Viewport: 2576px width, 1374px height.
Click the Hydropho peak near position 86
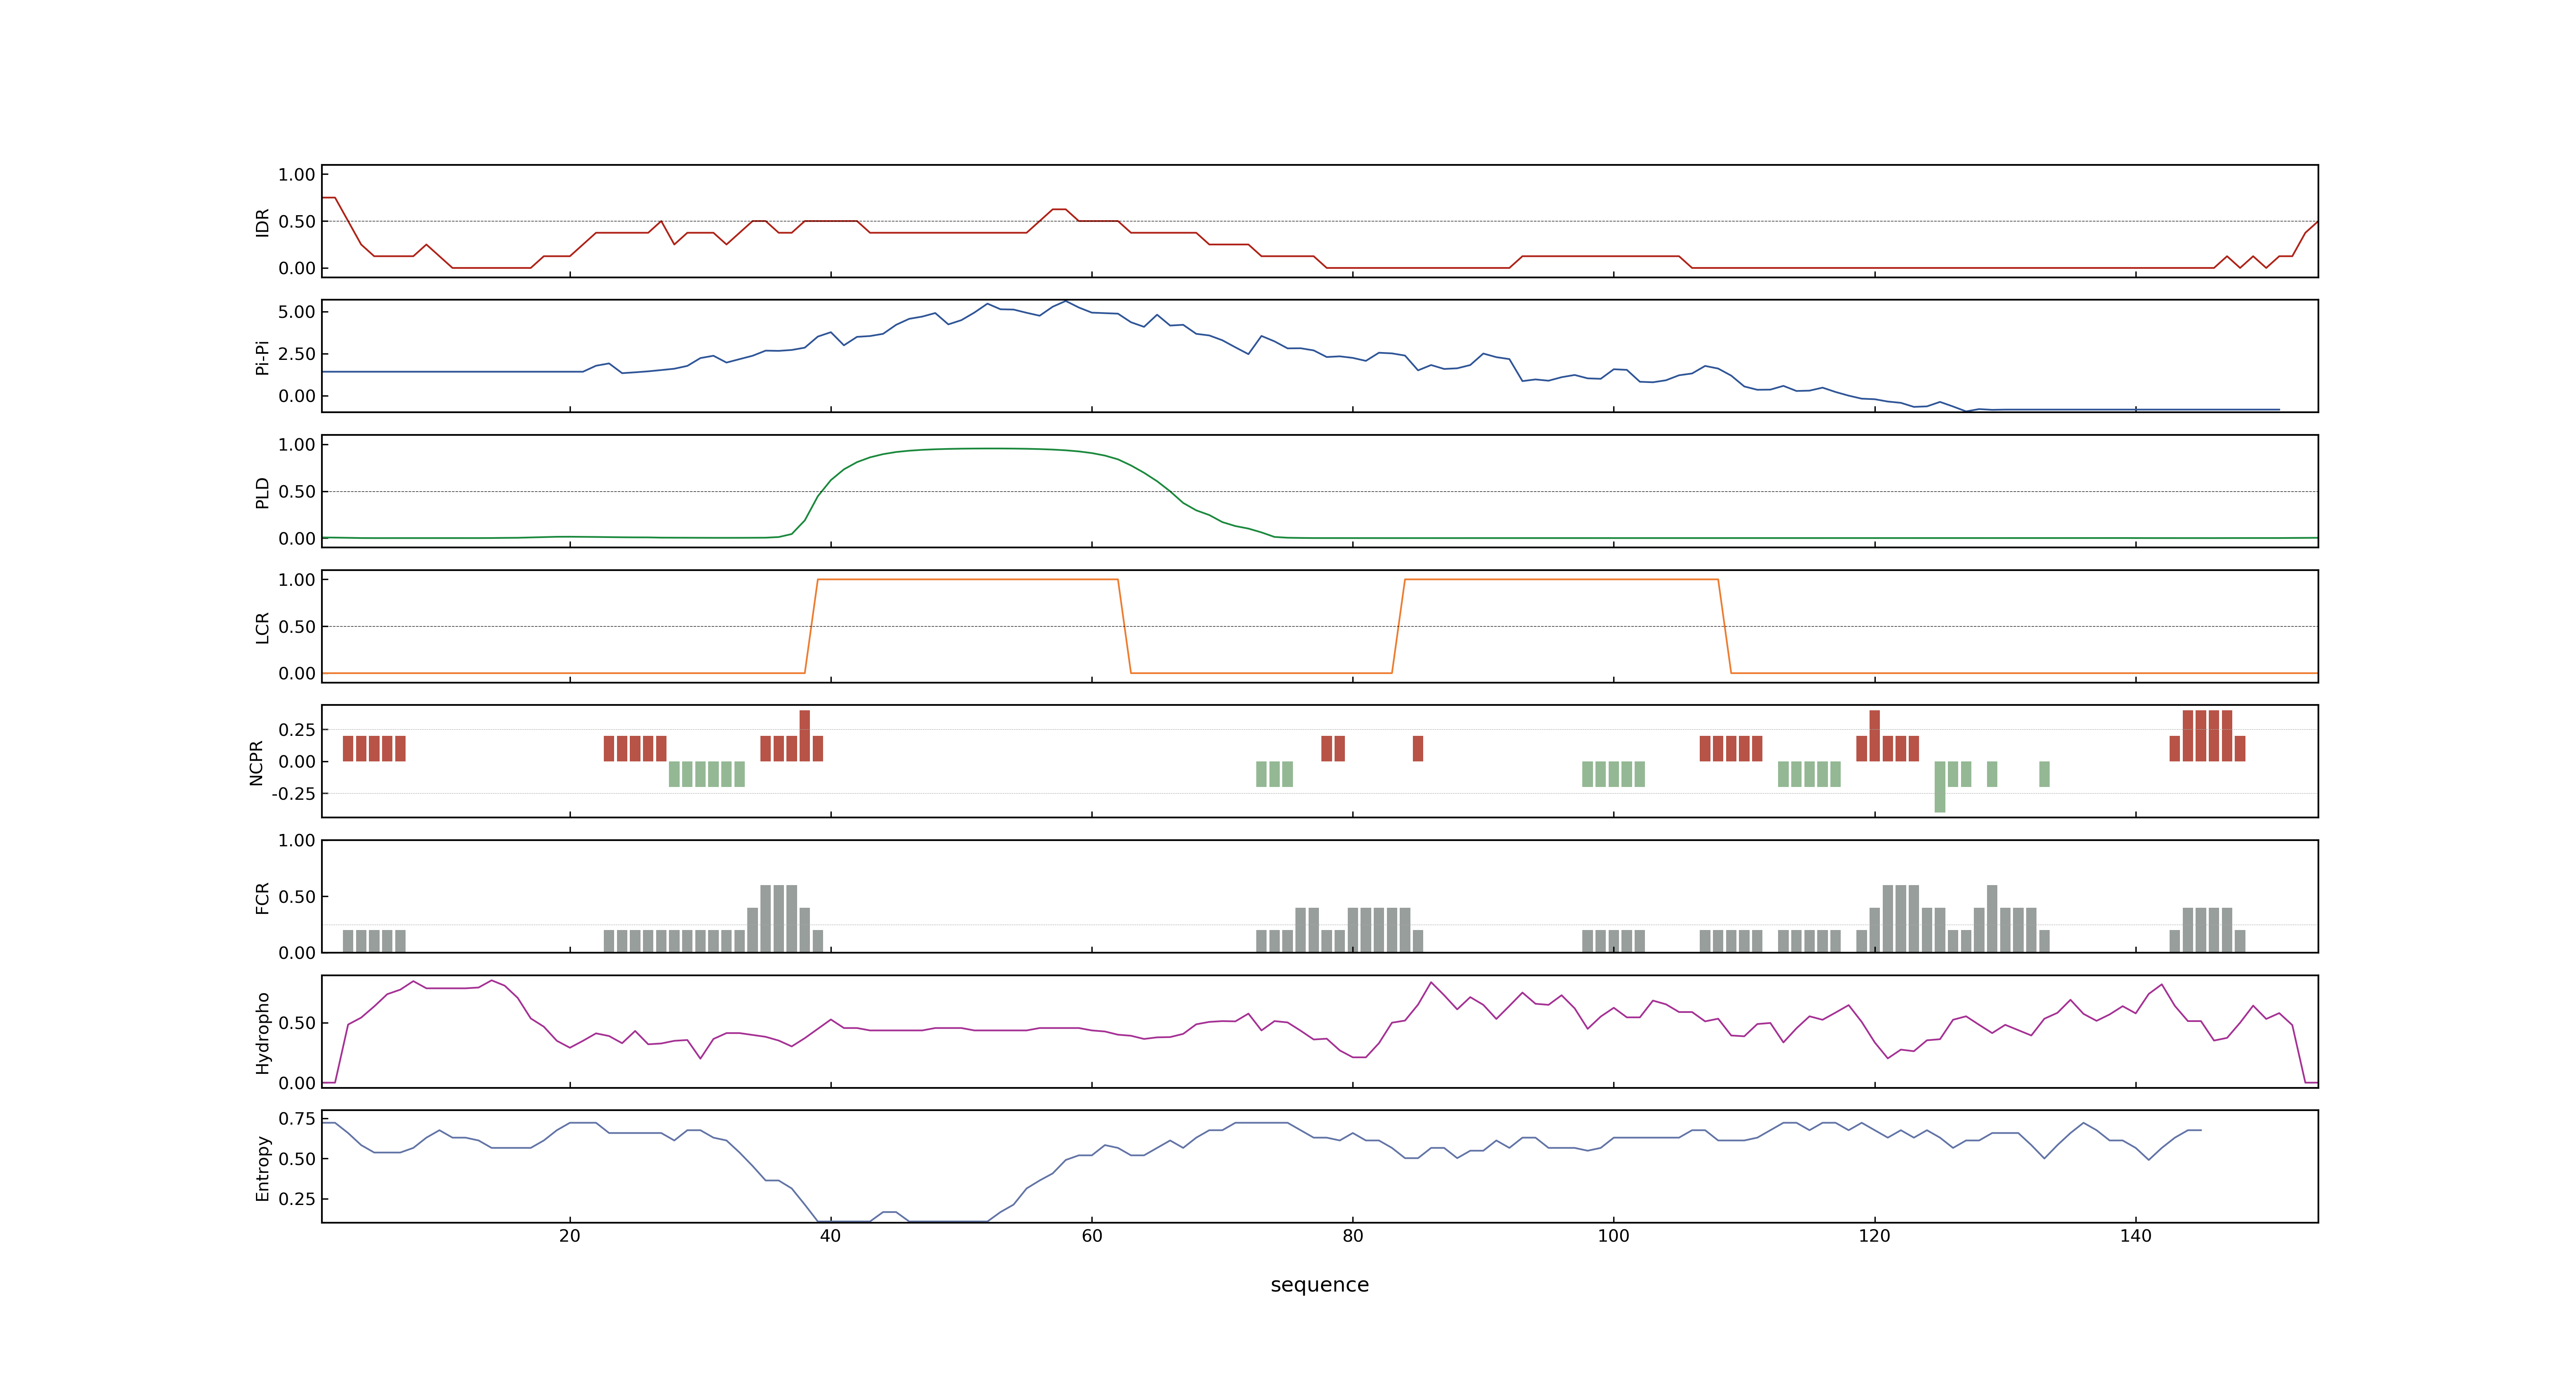click(1431, 983)
